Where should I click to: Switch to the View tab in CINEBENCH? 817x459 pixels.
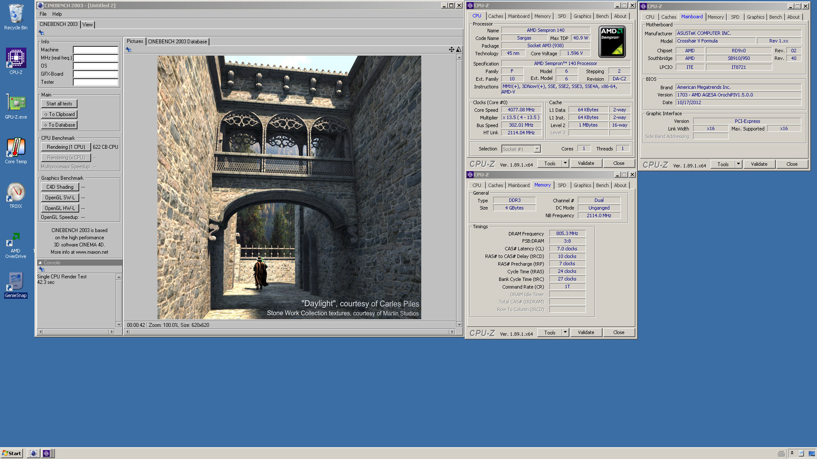(x=87, y=25)
